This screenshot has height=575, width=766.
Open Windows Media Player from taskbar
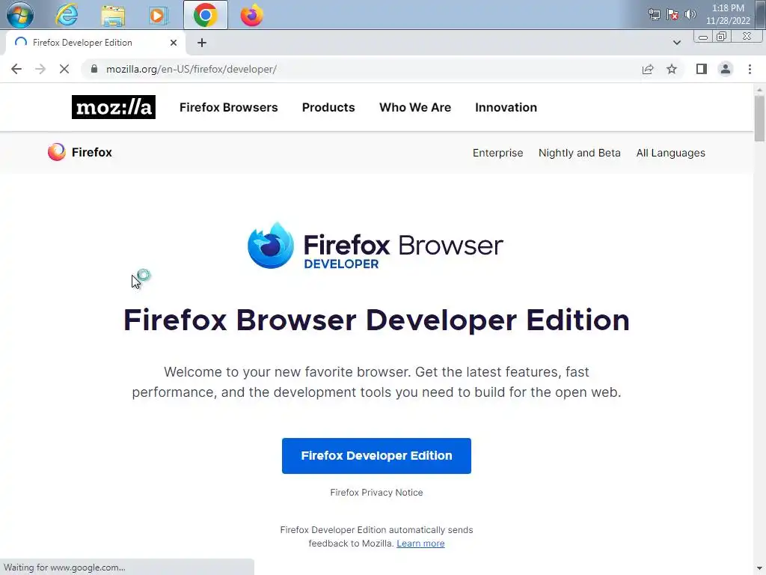[158, 15]
